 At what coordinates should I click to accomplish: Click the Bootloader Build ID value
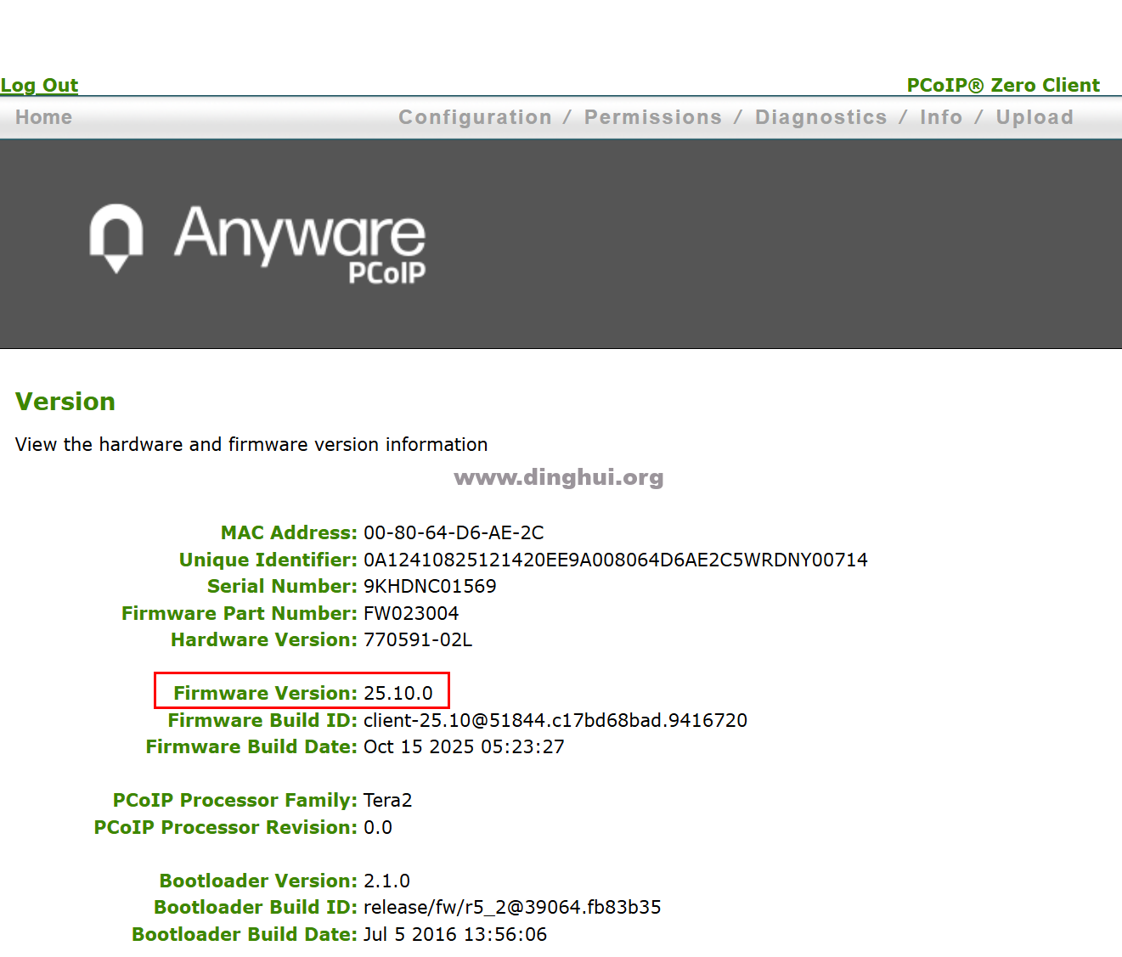[511, 908]
